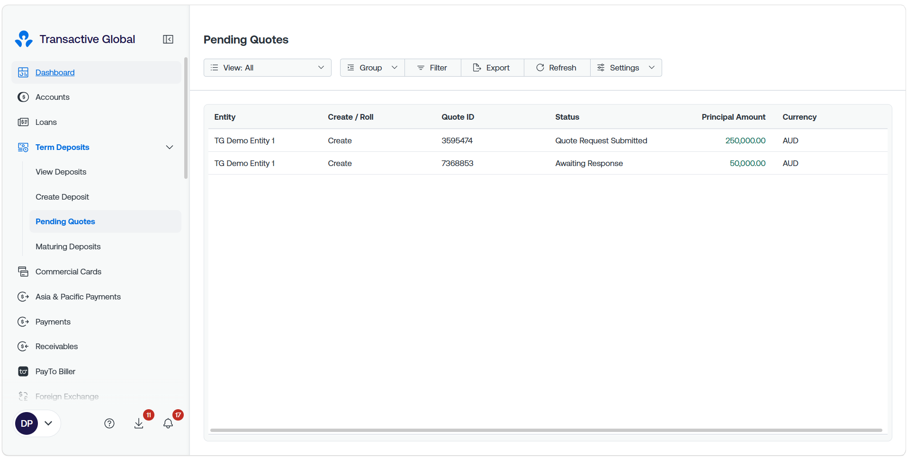
Task: Click the Commercial Cards icon
Action: click(x=23, y=272)
